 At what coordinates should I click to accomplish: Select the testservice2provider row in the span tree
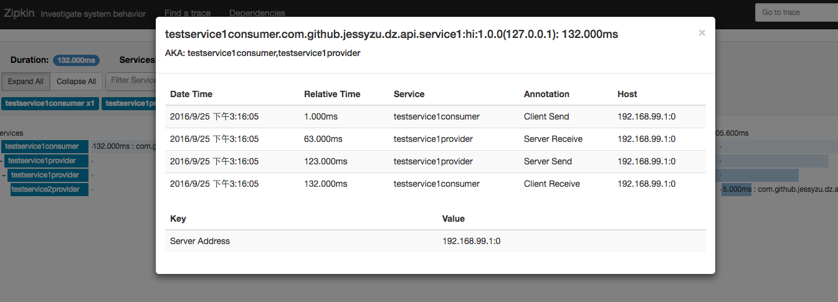coord(49,189)
